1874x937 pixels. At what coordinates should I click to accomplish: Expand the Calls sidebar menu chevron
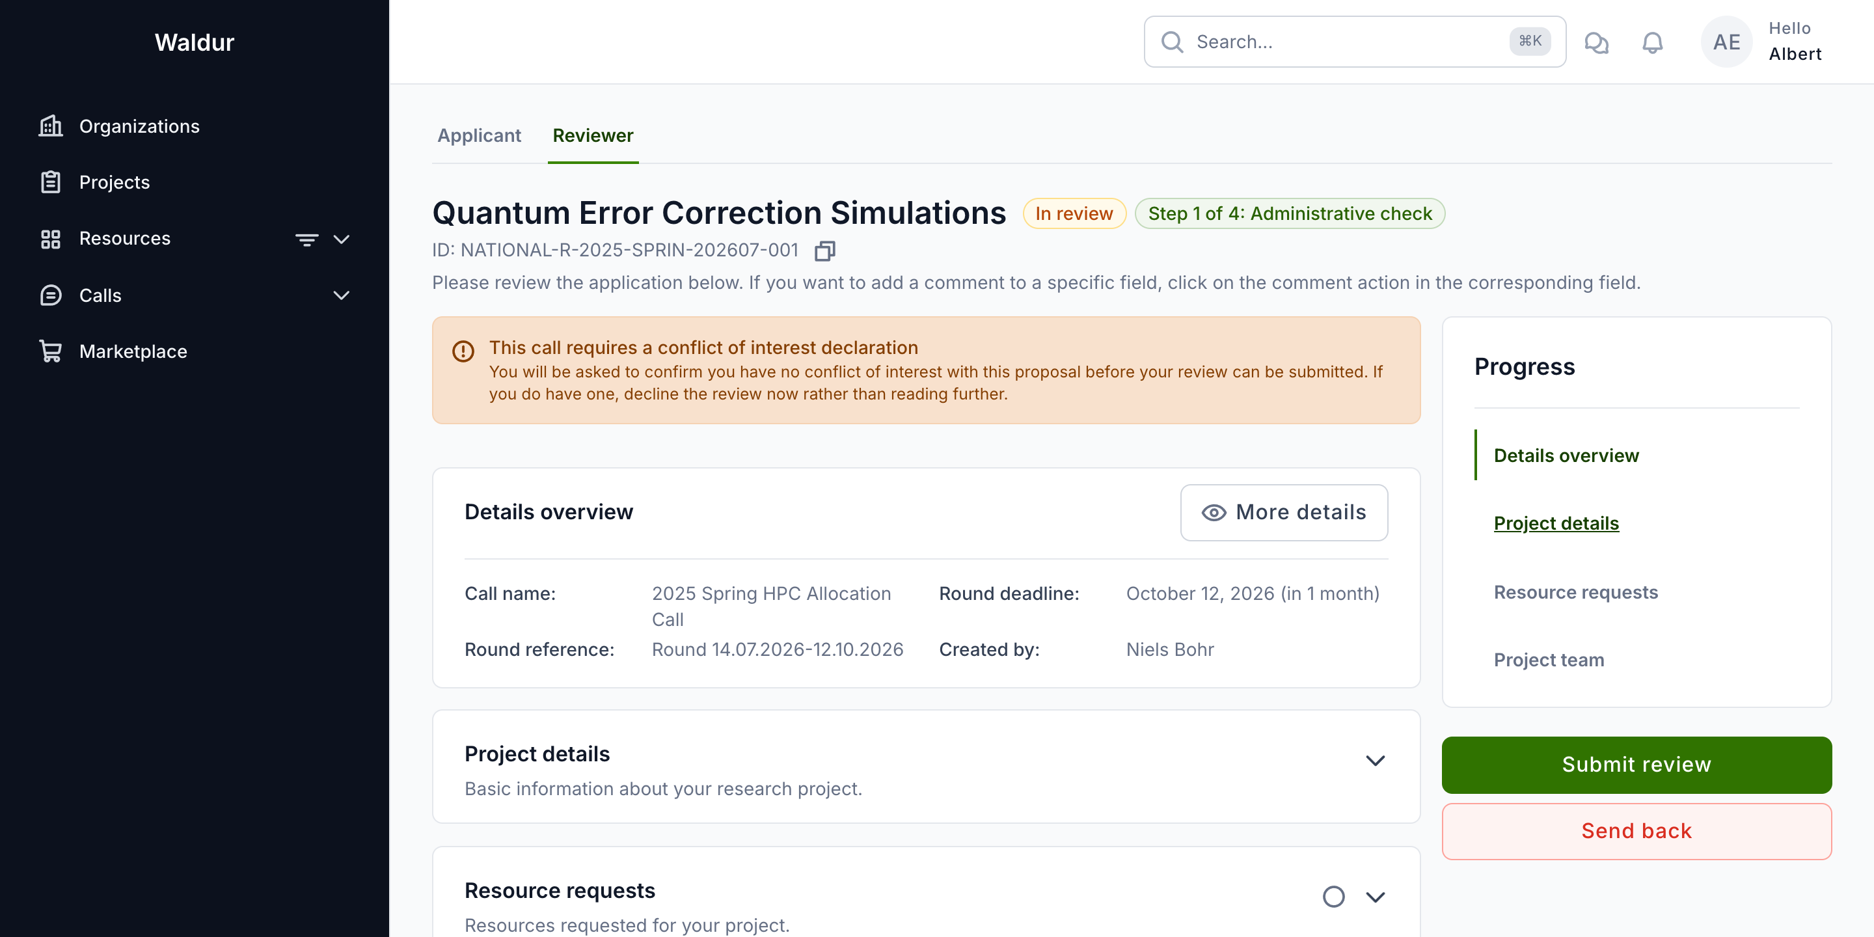coord(341,295)
